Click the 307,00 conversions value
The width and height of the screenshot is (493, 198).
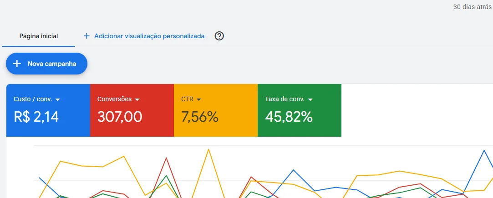(x=120, y=117)
